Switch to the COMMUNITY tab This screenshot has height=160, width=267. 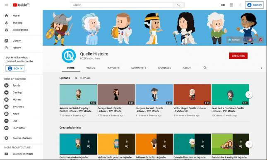tap(139, 68)
